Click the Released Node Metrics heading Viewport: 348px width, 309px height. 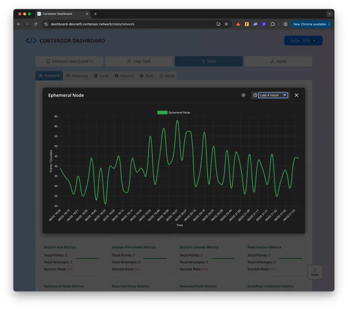(x=198, y=286)
